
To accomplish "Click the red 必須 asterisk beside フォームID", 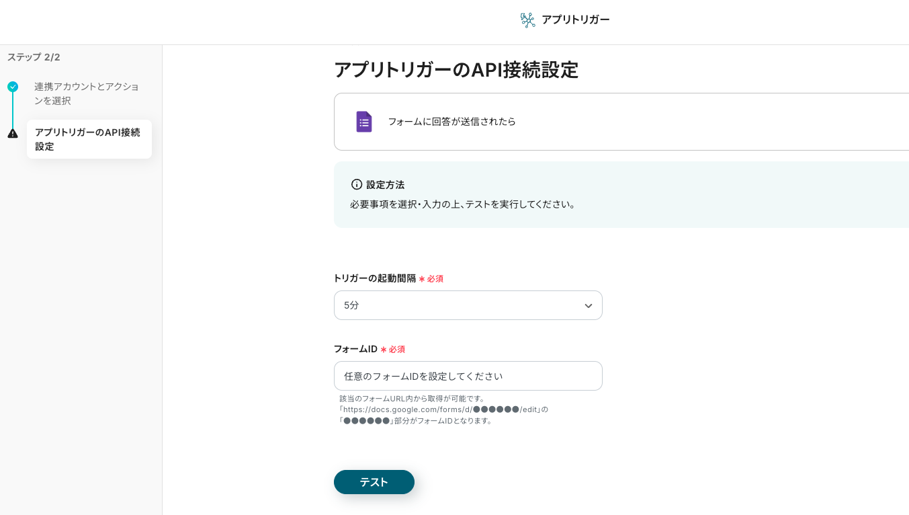I will (x=384, y=350).
